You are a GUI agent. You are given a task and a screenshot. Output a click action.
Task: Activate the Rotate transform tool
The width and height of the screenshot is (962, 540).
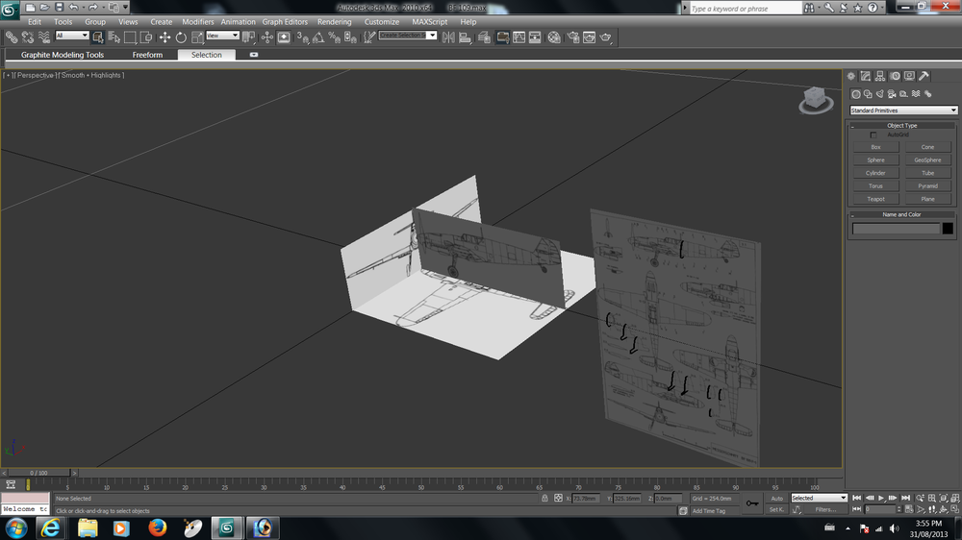click(181, 37)
